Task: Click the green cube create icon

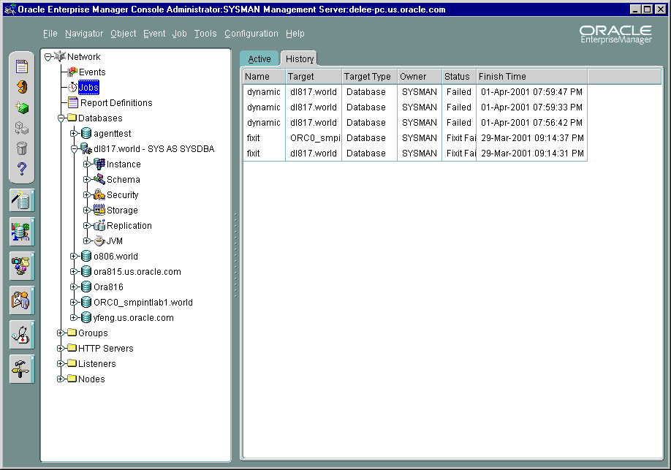Action: click(22, 107)
